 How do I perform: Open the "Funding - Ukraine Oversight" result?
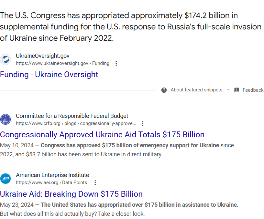pos(49,75)
